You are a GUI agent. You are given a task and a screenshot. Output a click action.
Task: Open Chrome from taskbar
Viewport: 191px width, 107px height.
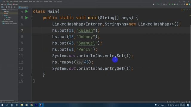point(32,105)
